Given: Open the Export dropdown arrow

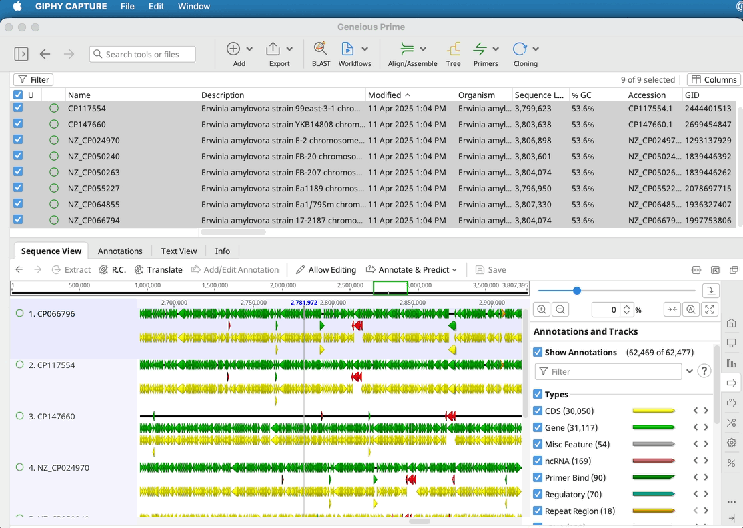Looking at the screenshot, I should (289, 49).
